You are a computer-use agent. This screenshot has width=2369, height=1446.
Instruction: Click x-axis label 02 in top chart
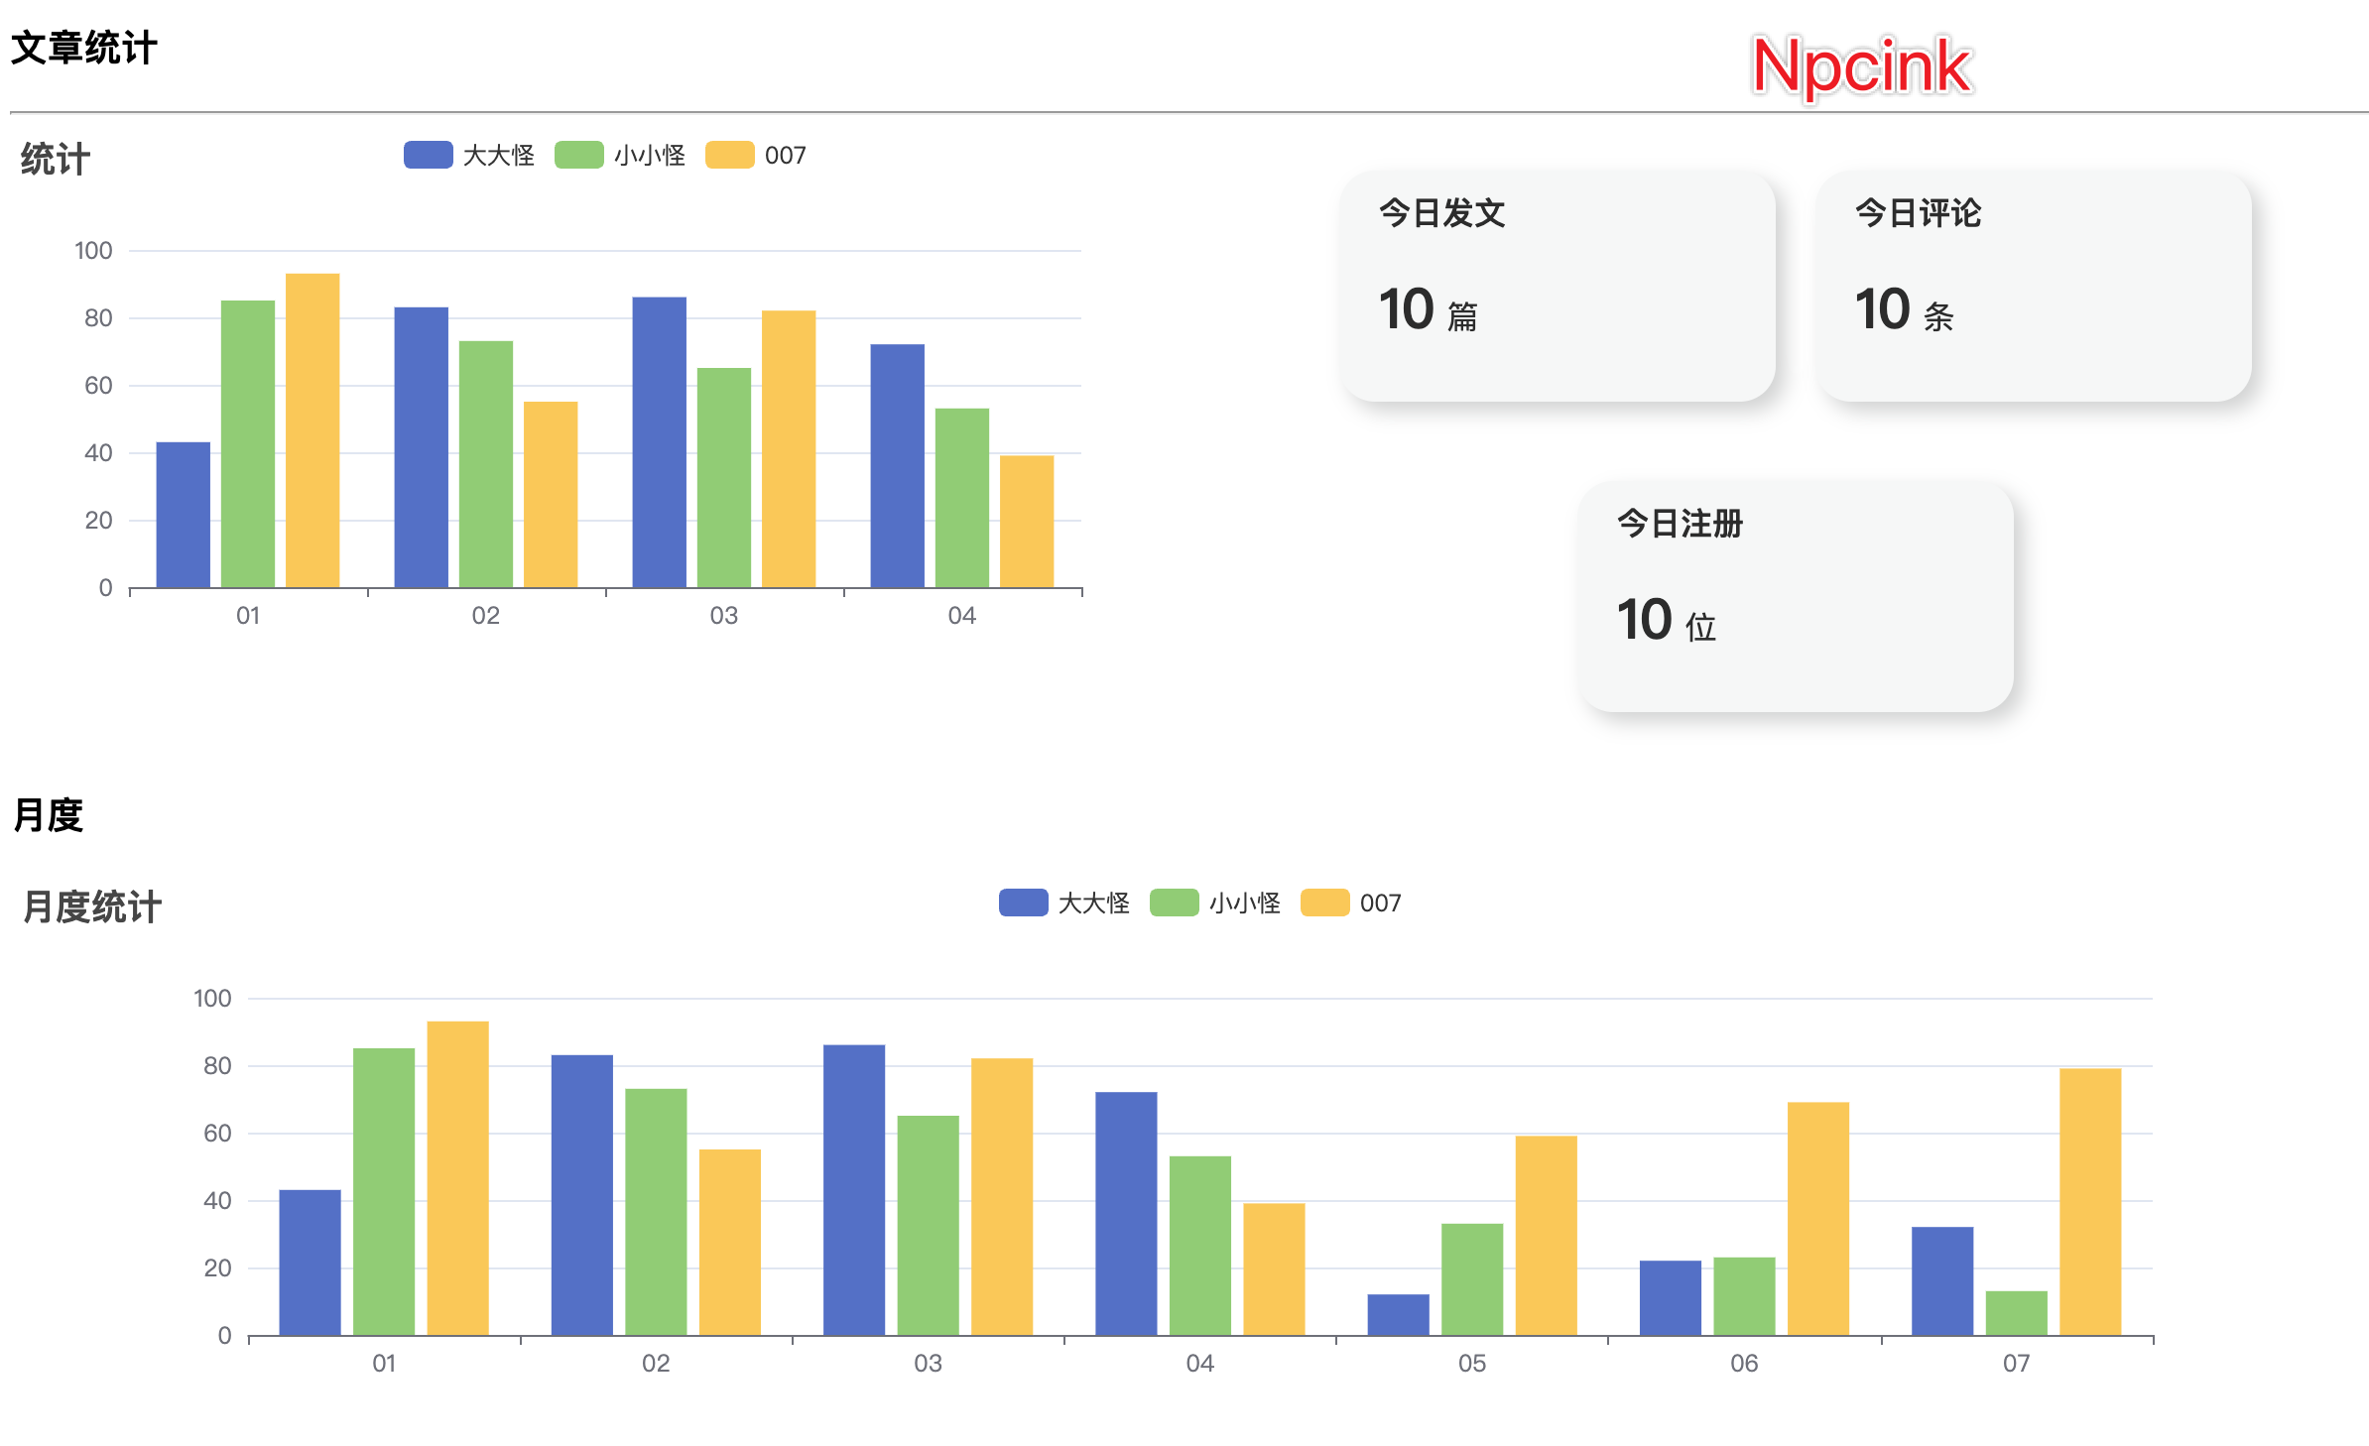(x=486, y=616)
